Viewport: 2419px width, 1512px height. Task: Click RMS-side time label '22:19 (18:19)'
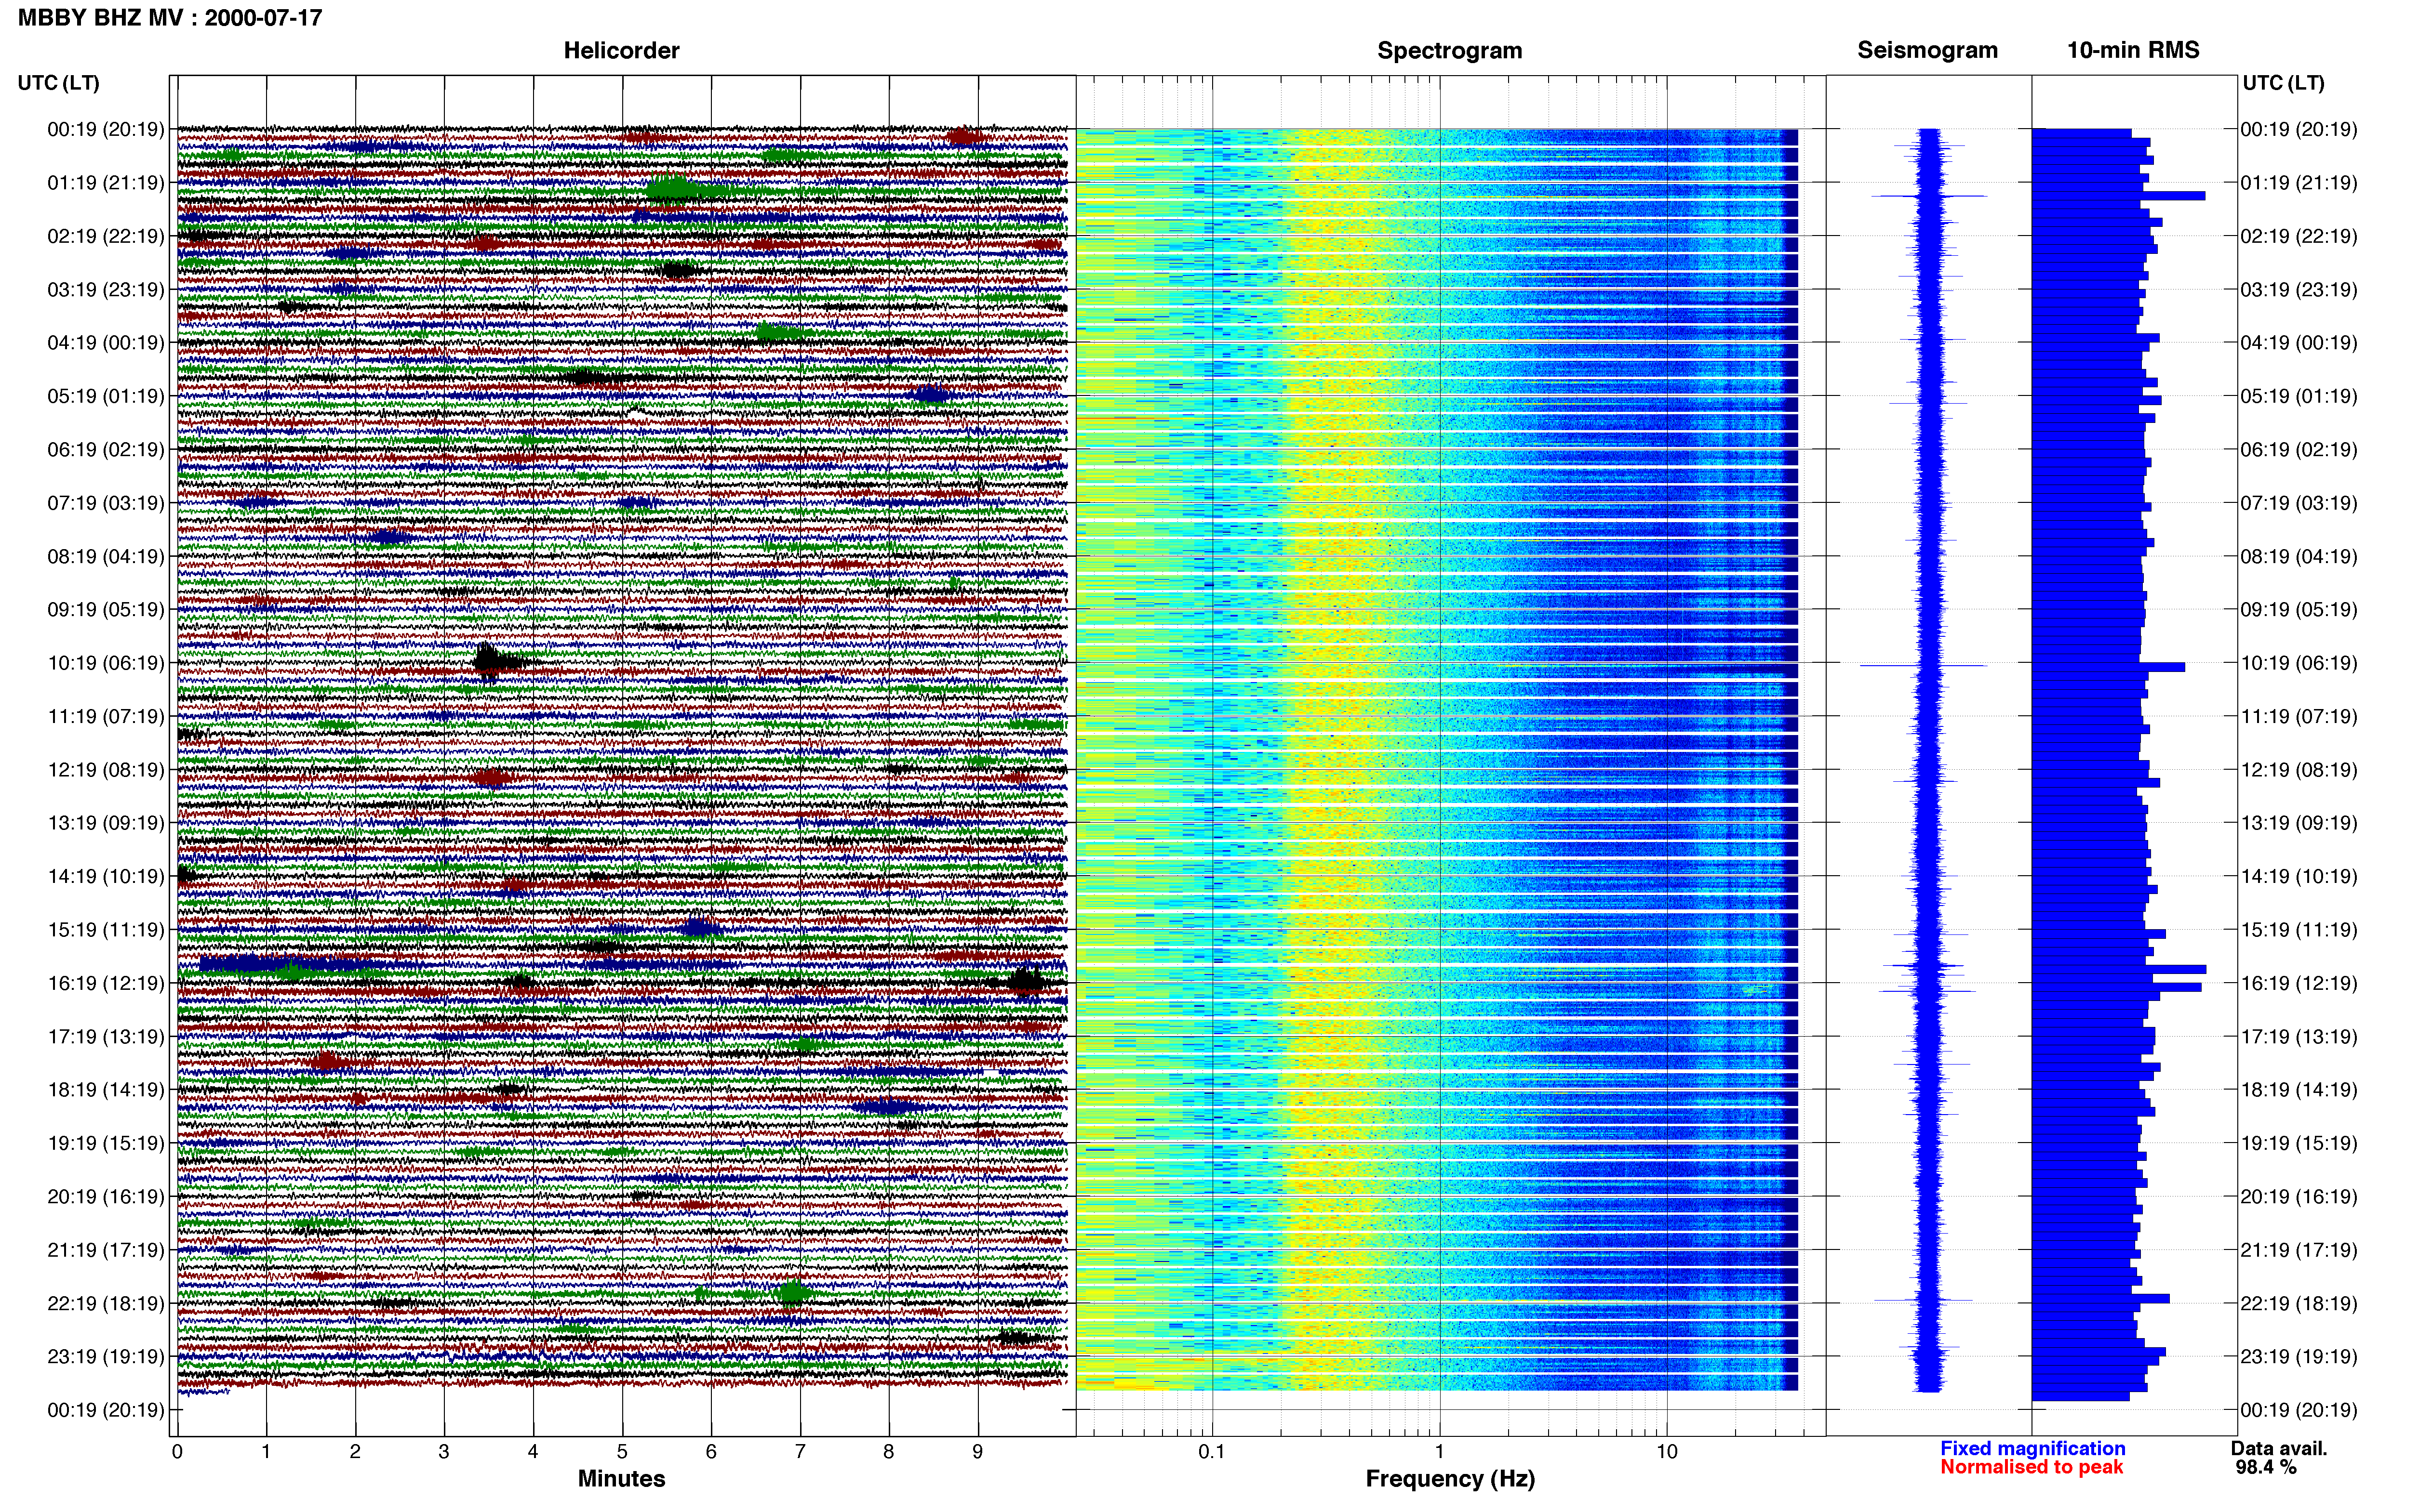[2299, 1303]
